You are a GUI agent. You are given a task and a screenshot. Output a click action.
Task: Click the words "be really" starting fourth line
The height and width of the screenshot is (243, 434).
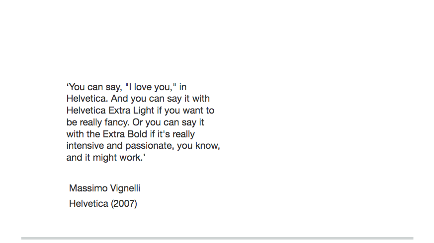pos(84,122)
